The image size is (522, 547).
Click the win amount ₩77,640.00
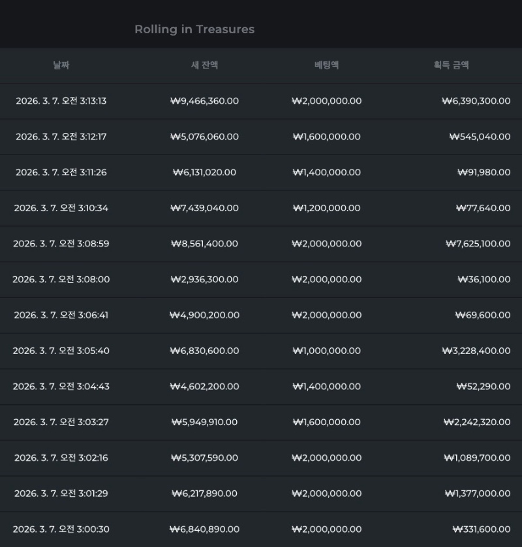click(x=483, y=208)
